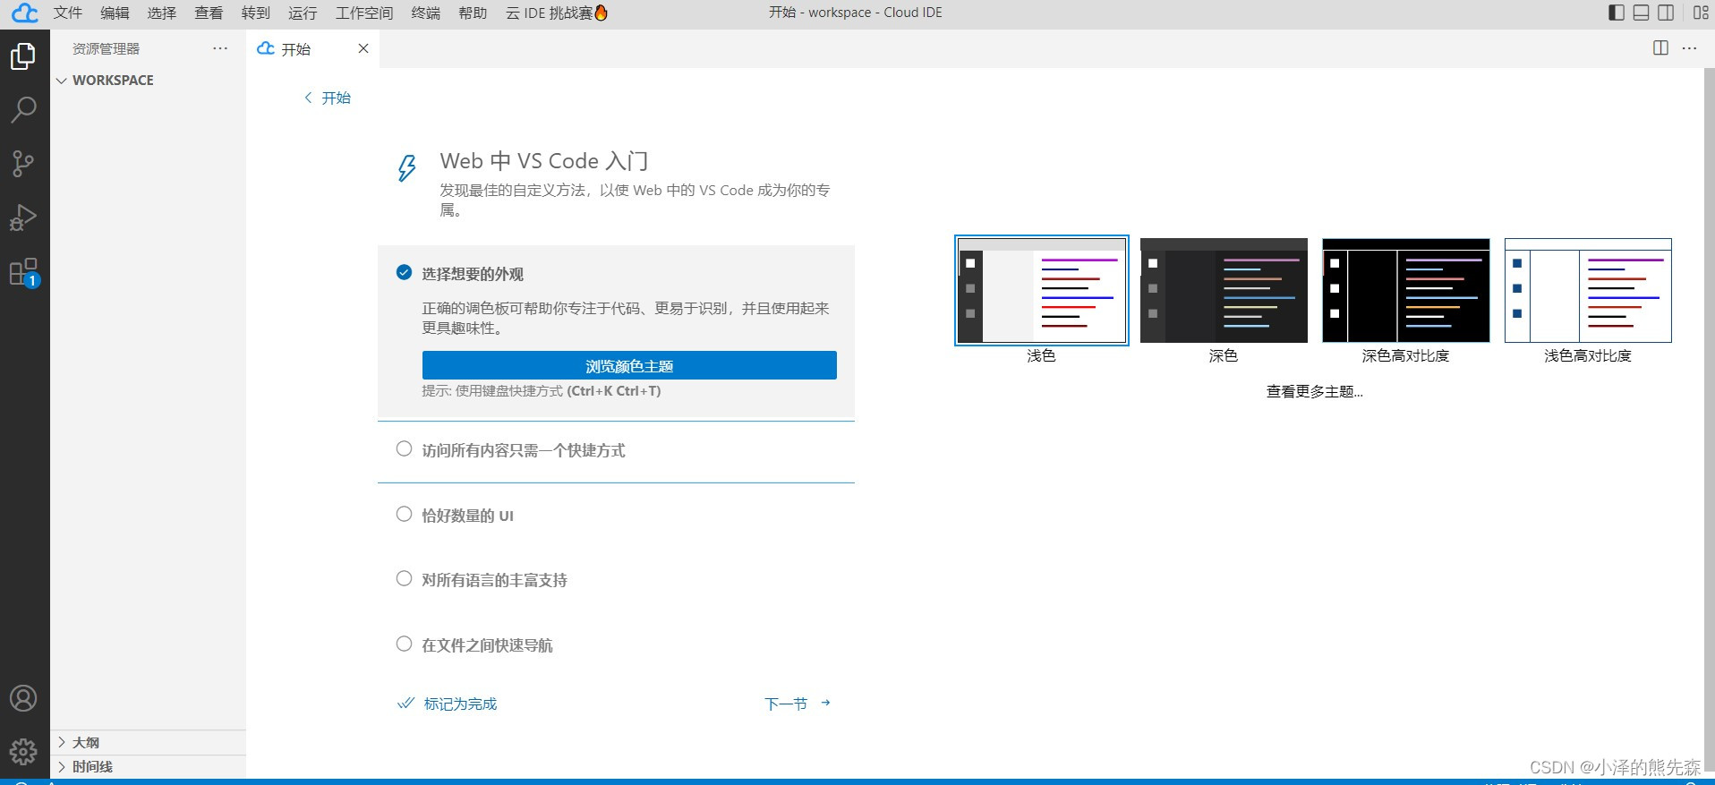
Task: Toggle primary sidebar layout icon in the title bar
Action: (1617, 13)
